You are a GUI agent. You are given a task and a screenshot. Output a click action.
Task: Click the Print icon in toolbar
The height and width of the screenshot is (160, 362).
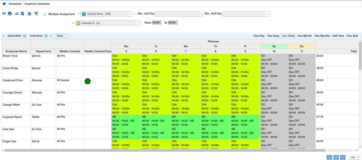coord(10,14)
